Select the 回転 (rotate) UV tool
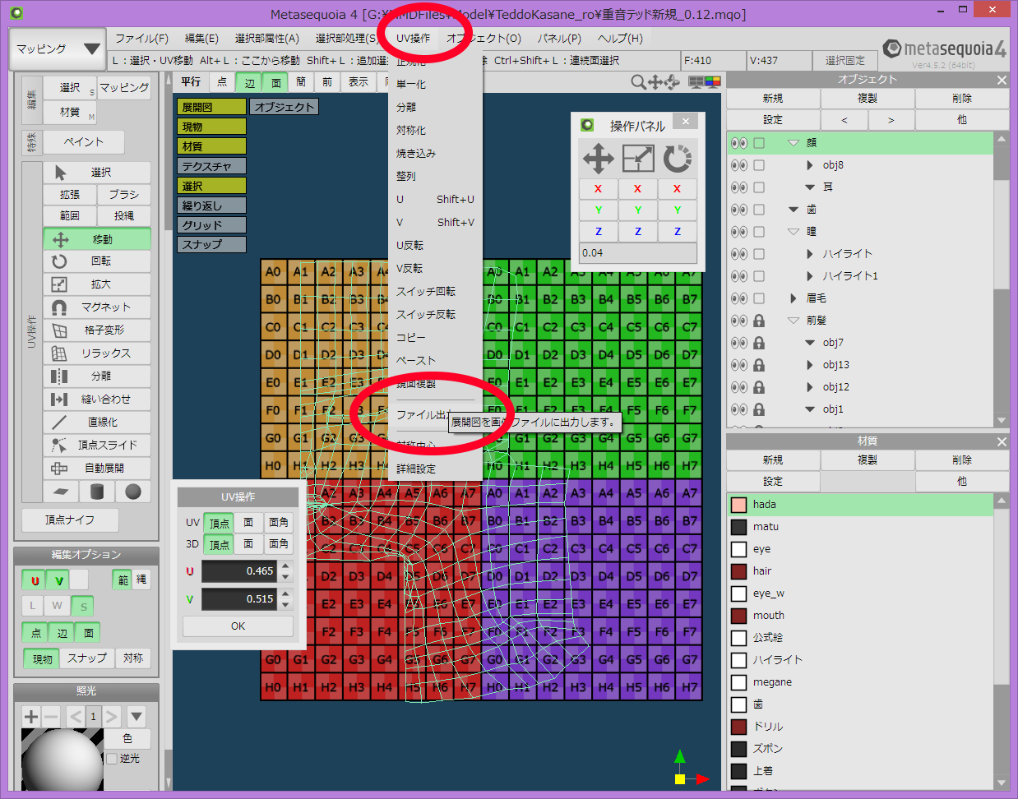 tap(97, 261)
